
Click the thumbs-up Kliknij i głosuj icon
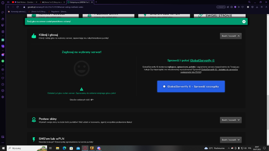[x=34, y=36]
